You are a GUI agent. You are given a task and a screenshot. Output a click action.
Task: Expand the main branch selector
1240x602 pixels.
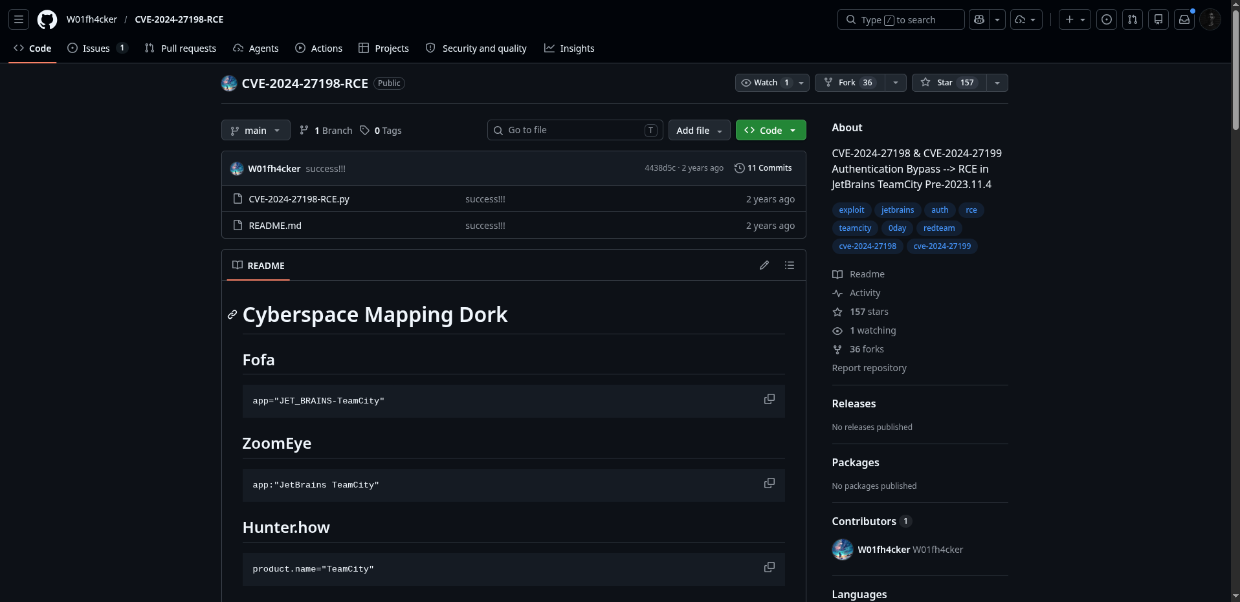click(x=256, y=131)
